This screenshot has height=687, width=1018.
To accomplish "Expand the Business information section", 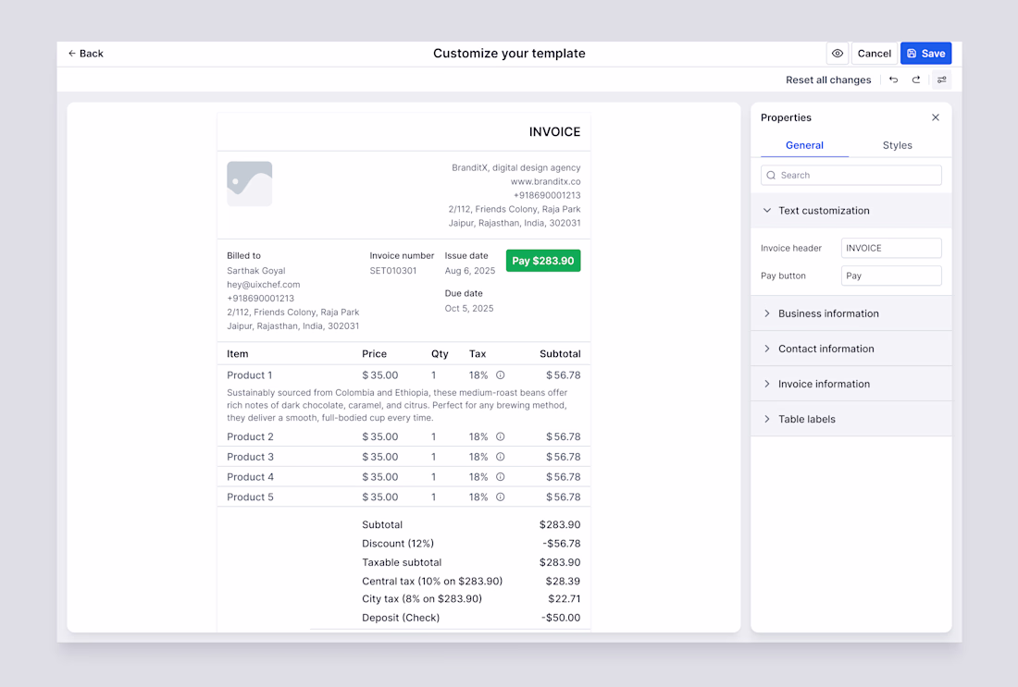I will [x=851, y=313].
